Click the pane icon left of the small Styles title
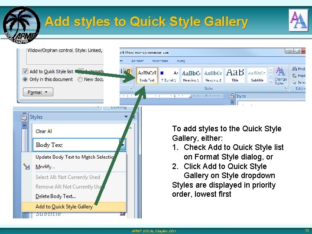Viewport: 312px width, 234px height. 232,97
